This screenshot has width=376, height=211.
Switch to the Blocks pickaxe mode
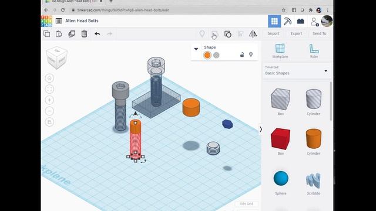tap(287, 21)
